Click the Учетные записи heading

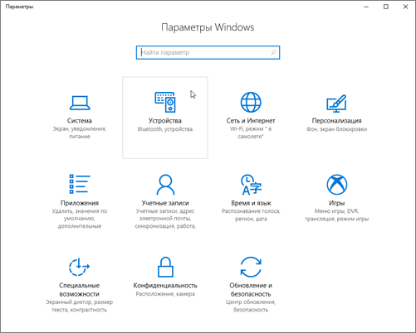tap(165, 203)
